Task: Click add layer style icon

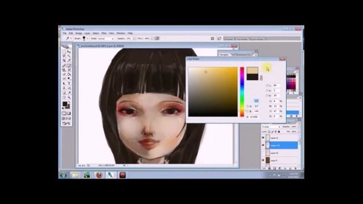Action: [x=269, y=168]
